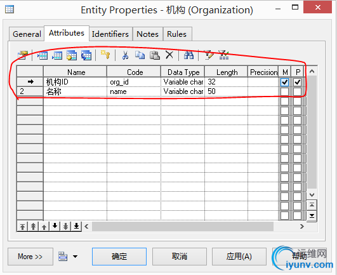337x275 pixels.
Task: Select 机构ID name cell
Action: pyautogui.click(x=76, y=82)
